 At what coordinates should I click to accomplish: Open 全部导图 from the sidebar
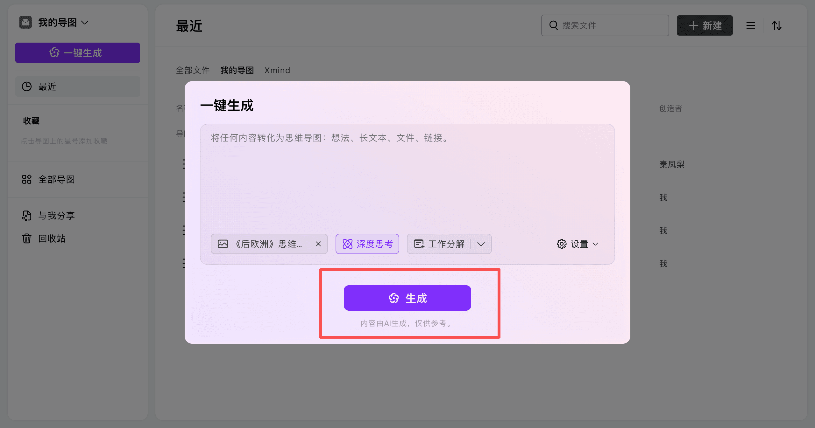coord(56,179)
